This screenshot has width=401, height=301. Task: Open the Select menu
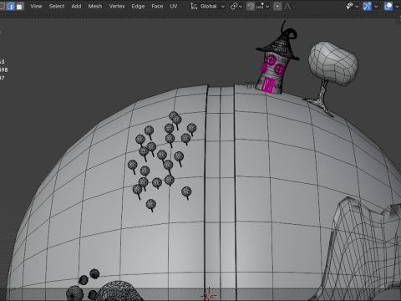(x=57, y=6)
